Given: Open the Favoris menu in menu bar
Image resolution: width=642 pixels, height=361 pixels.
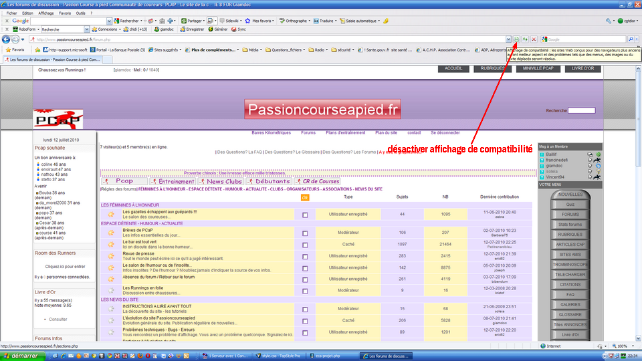Looking at the screenshot, I should [x=65, y=13].
